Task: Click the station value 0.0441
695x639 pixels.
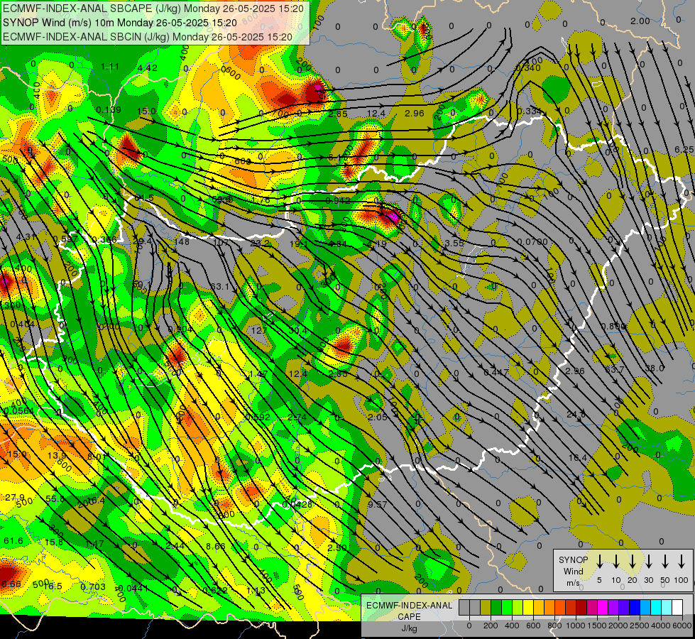Action: click(x=133, y=589)
